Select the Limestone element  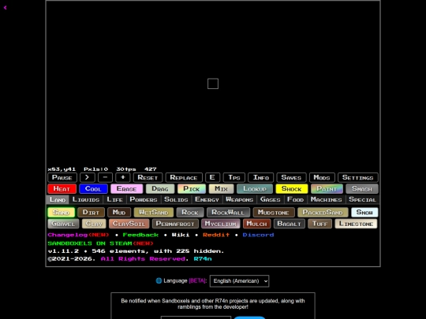356,224
